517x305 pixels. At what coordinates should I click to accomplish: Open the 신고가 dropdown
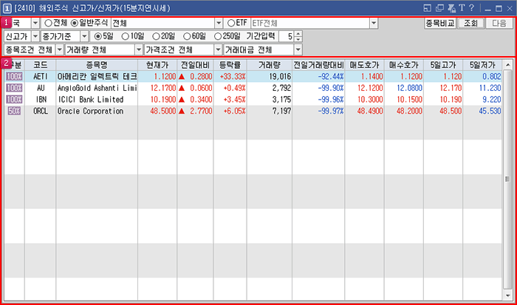pos(35,36)
